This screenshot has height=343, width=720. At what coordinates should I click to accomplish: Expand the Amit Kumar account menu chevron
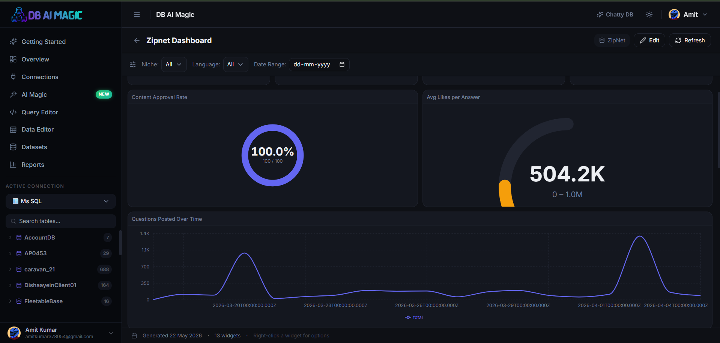click(x=111, y=333)
